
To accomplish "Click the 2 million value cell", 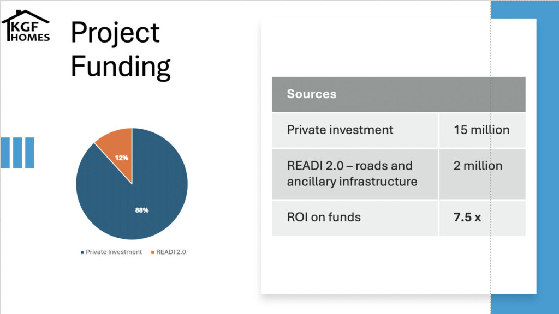I will [483, 174].
